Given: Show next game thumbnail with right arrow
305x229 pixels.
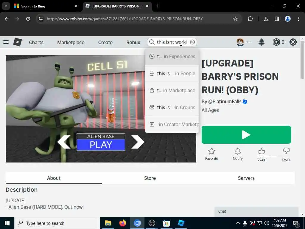Looking at the screenshot, I should 138,142.
